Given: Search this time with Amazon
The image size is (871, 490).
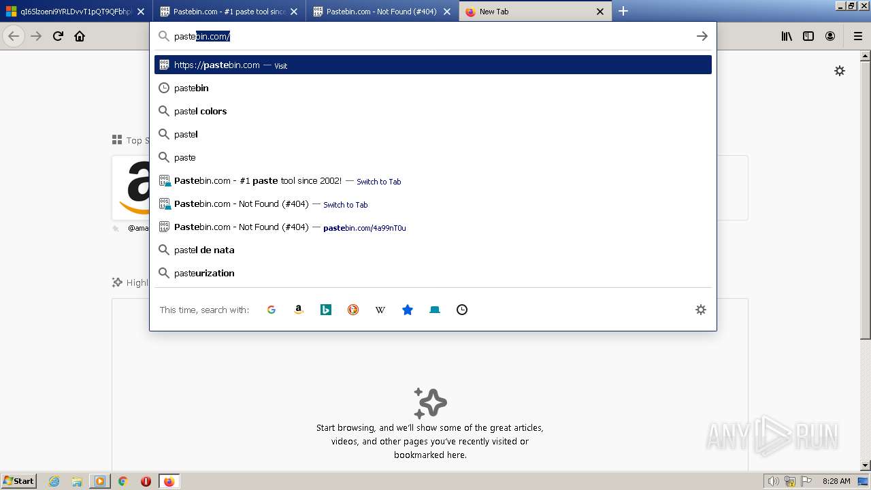Looking at the screenshot, I should [299, 310].
